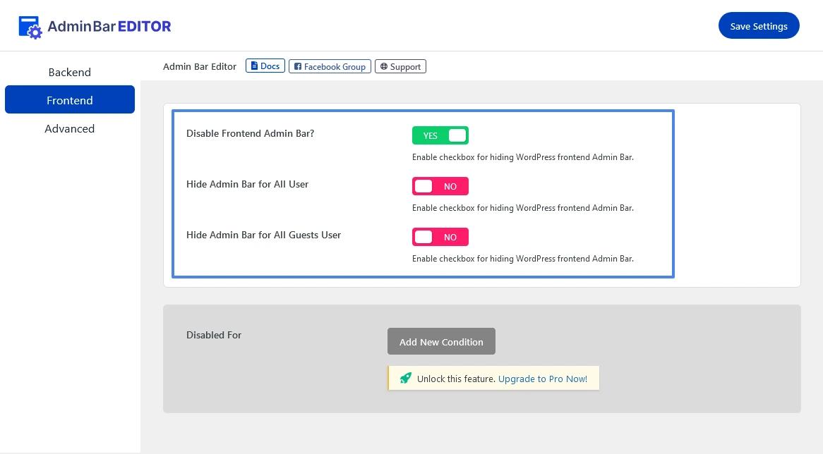Click the Admin Bar Editor logo icon
Image resolution: width=823 pixels, height=454 pixels.
[x=30, y=27]
